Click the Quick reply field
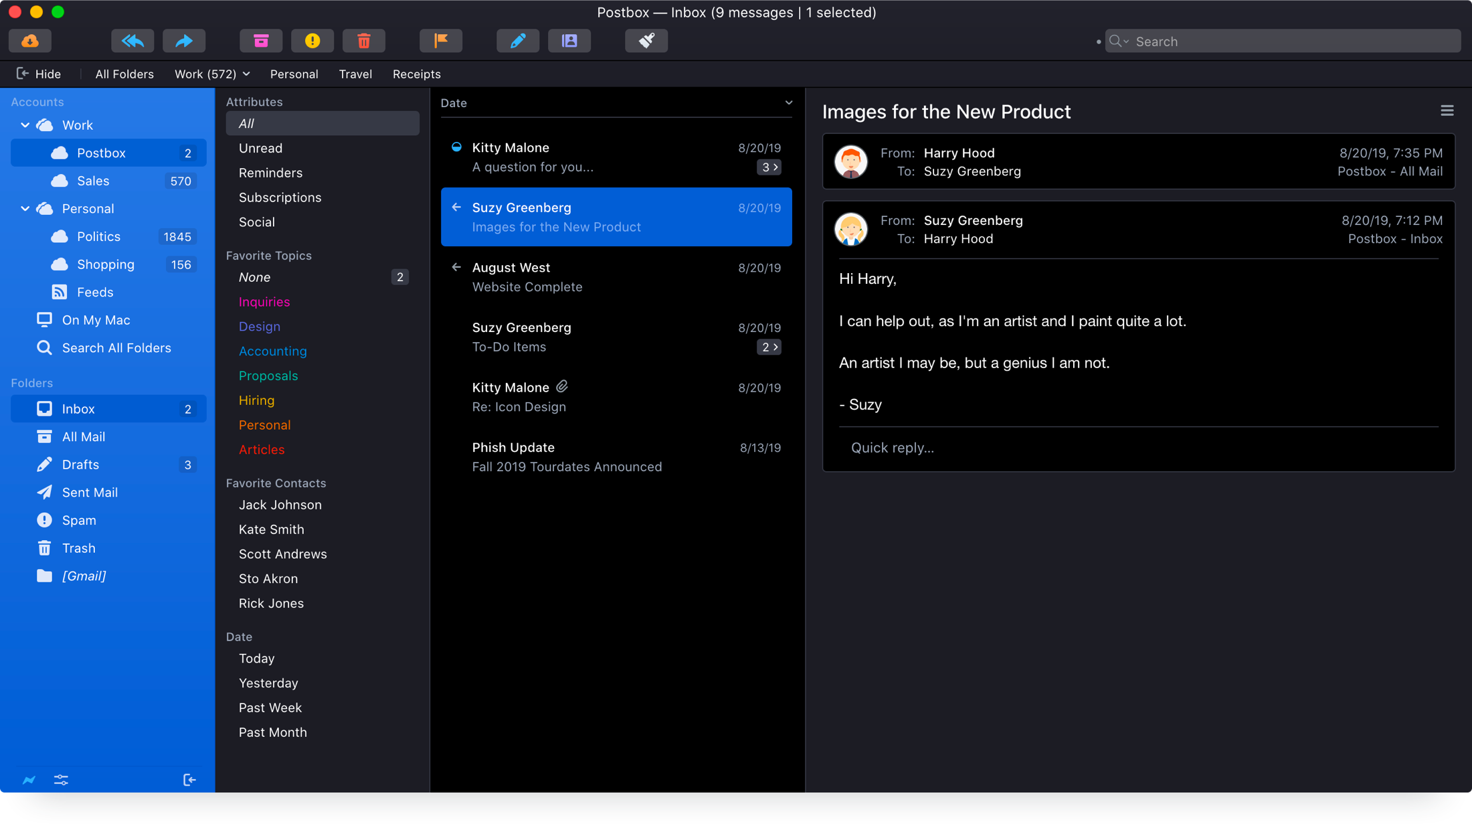This screenshot has height=830, width=1472. (892, 448)
